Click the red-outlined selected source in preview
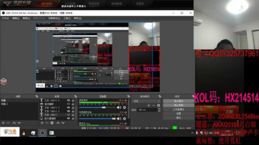This screenshot has width=259, height=145. pos(144,58)
